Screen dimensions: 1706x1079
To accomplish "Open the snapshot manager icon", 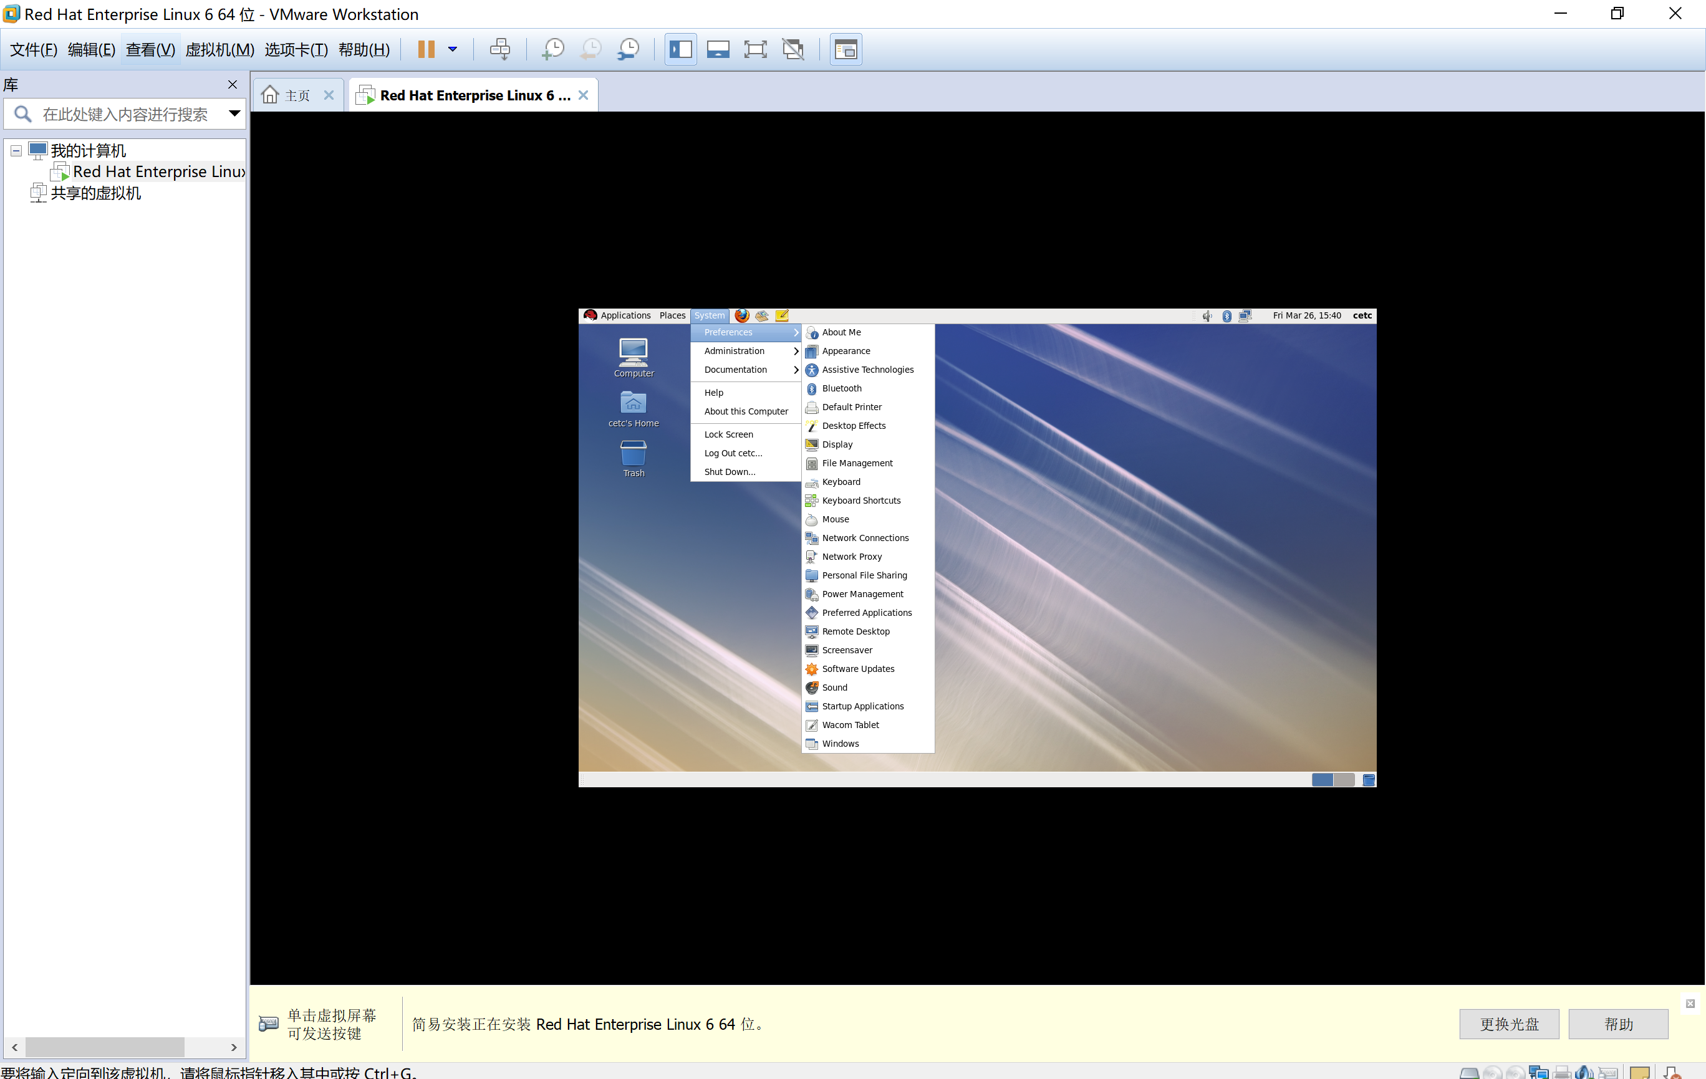I will click(x=628, y=49).
